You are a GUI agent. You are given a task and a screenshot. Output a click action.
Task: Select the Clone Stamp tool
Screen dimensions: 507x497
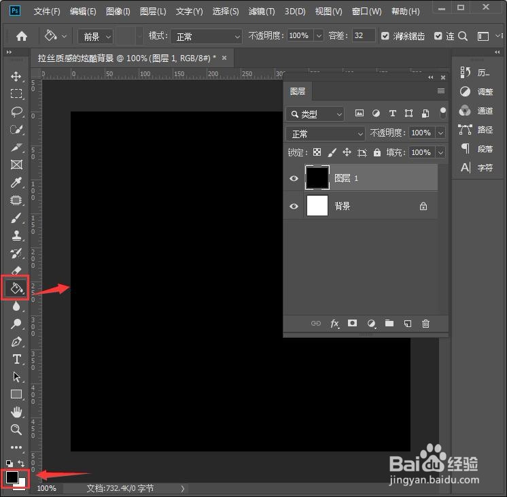pos(16,235)
